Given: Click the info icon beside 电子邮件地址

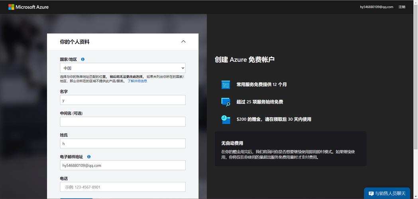Looking at the screenshot, I should click(89, 157).
